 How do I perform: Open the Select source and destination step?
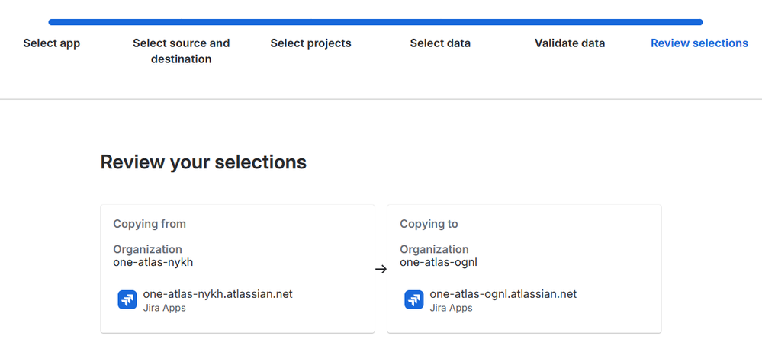pos(181,51)
